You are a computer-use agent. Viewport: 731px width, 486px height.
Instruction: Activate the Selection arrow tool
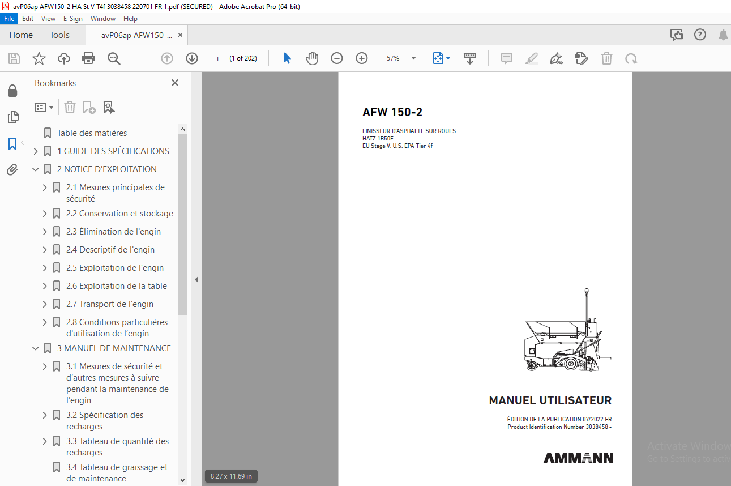point(287,58)
